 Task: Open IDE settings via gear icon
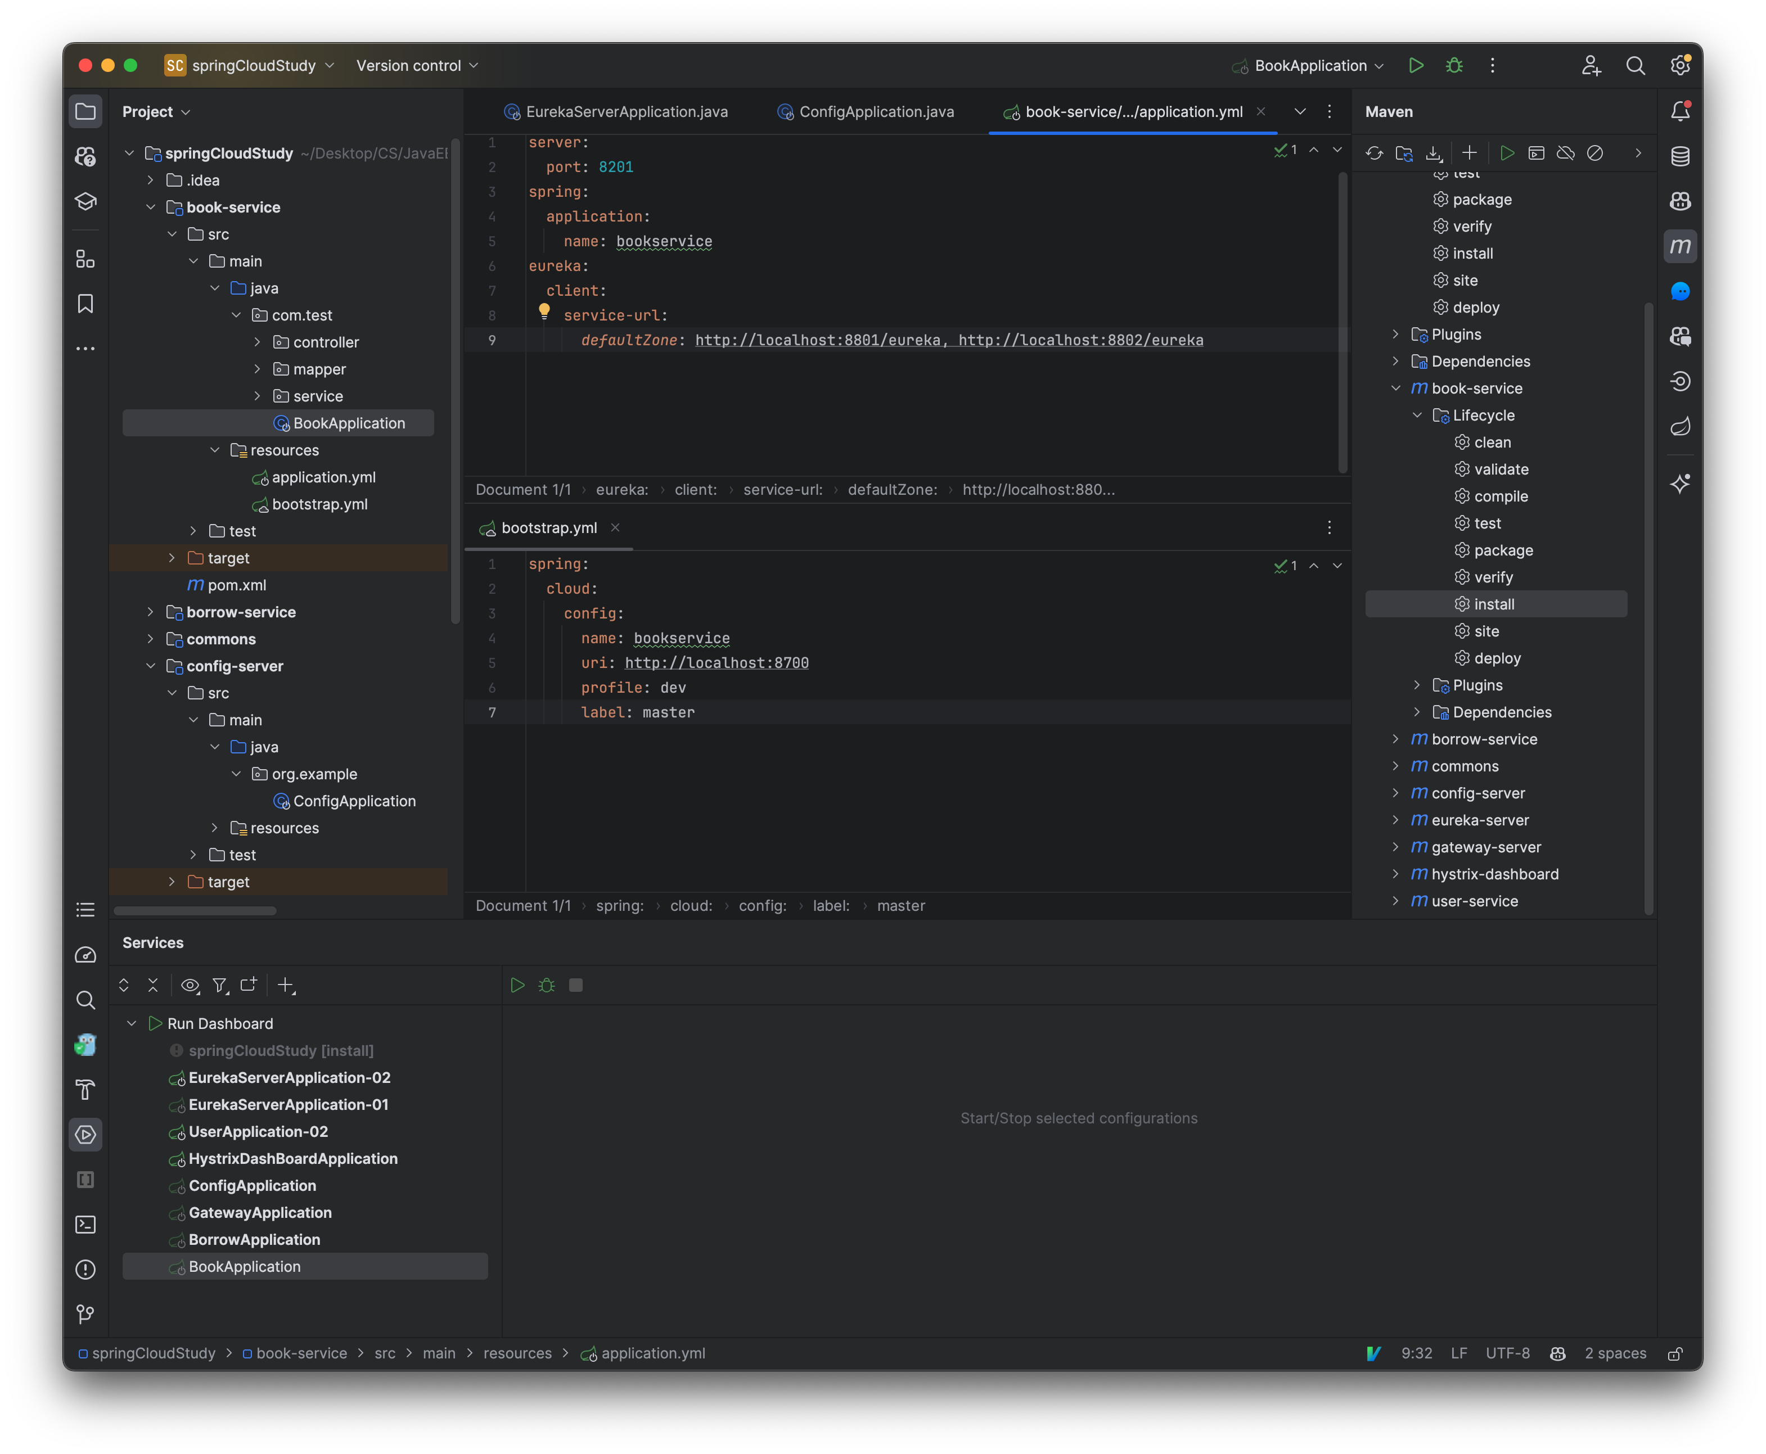click(1680, 65)
